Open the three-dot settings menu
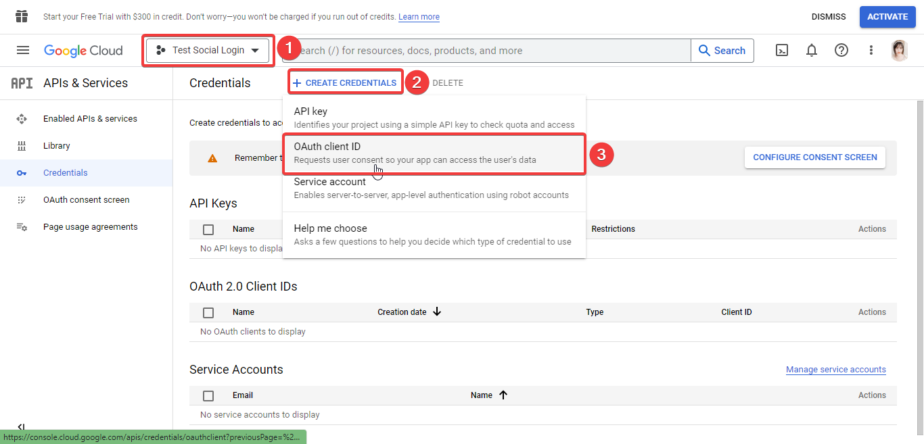Viewport: 924px width, 444px height. (x=871, y=50)
